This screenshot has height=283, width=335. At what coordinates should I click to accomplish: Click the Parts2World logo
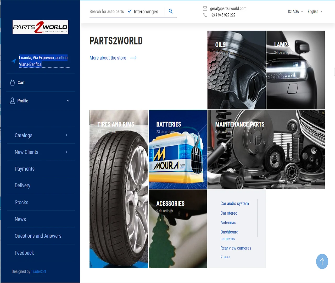click(x=40, y=27)
